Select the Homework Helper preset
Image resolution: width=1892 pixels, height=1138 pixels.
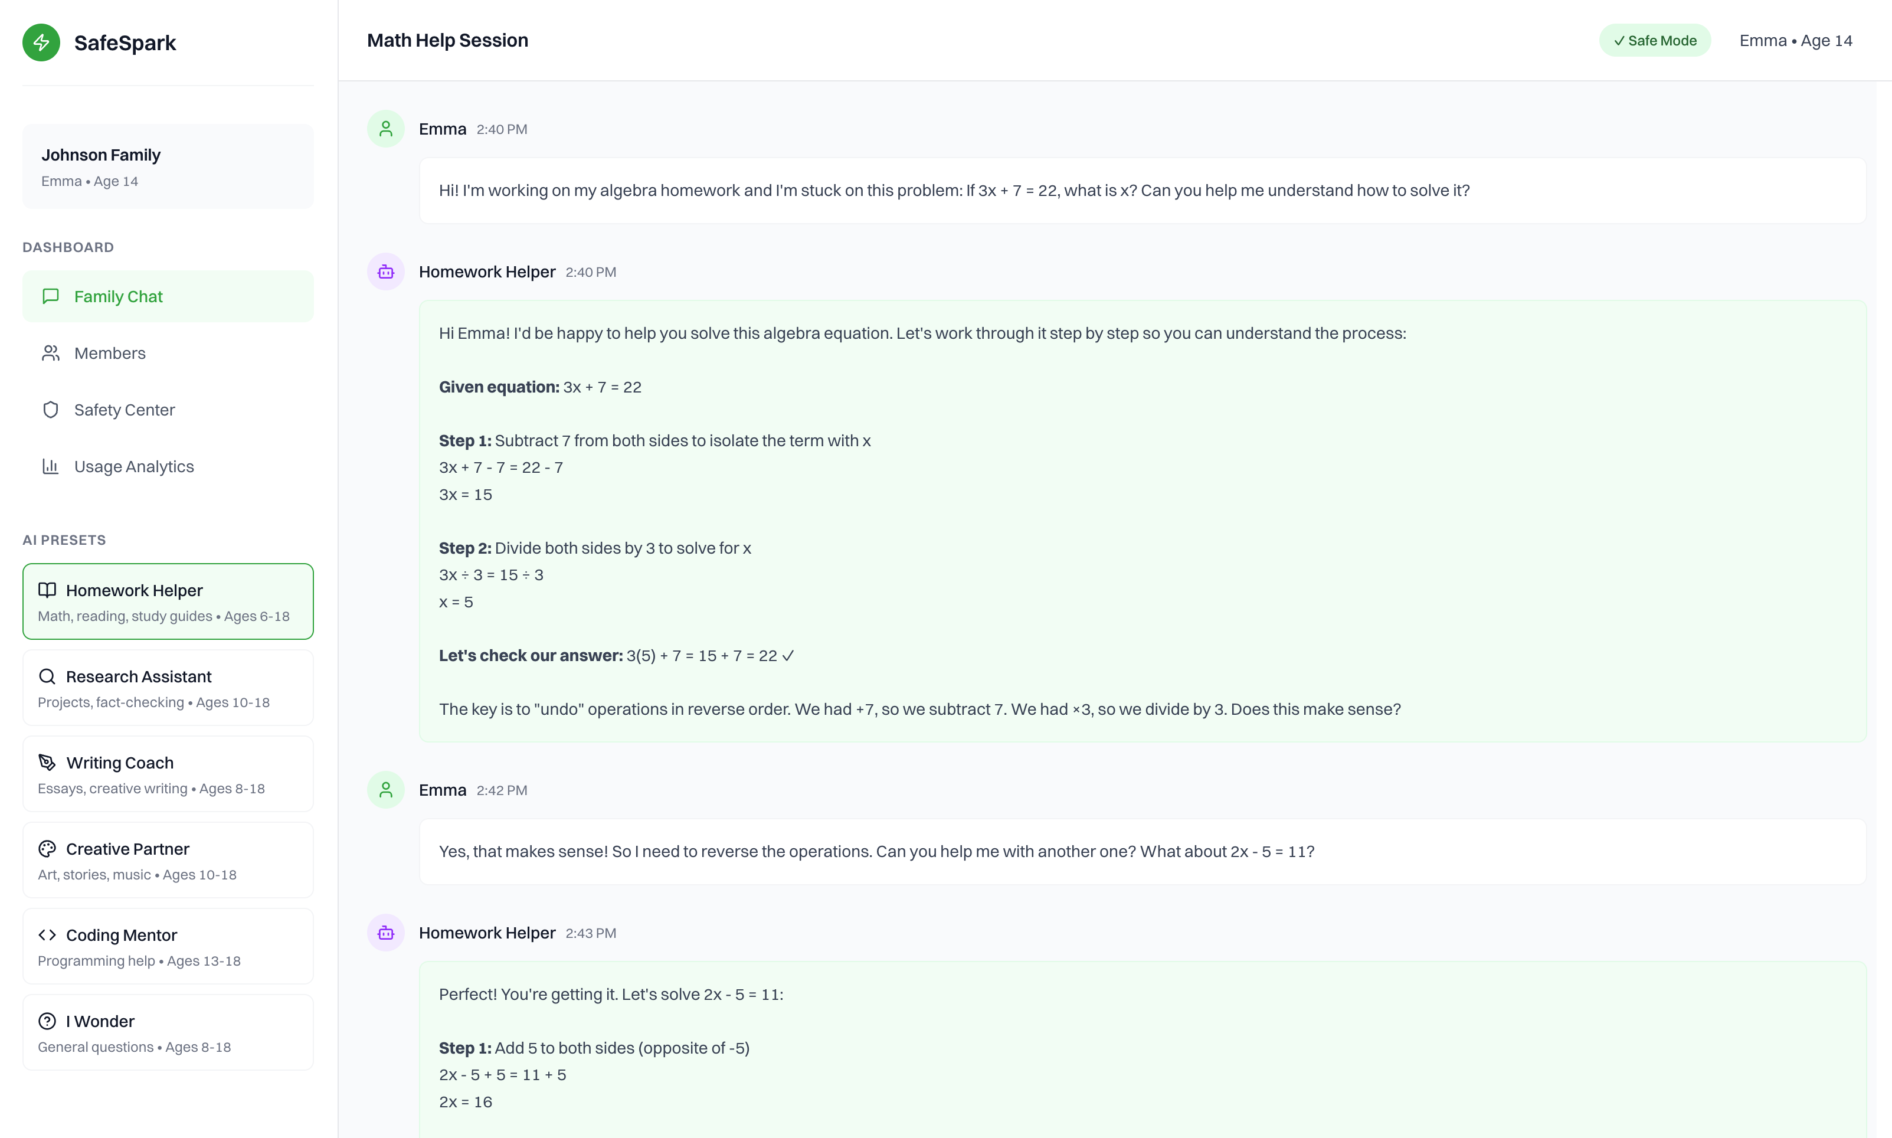coord(168,601)
